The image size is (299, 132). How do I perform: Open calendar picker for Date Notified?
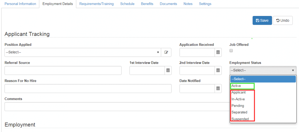[218, 89]
